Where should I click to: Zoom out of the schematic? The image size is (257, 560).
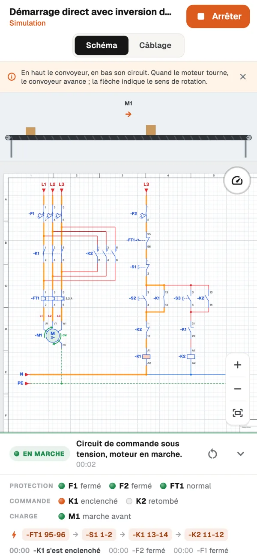pos(238,389)
